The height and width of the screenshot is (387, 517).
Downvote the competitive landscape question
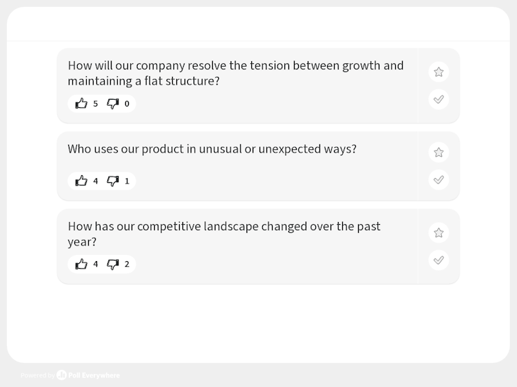point(113,264)
